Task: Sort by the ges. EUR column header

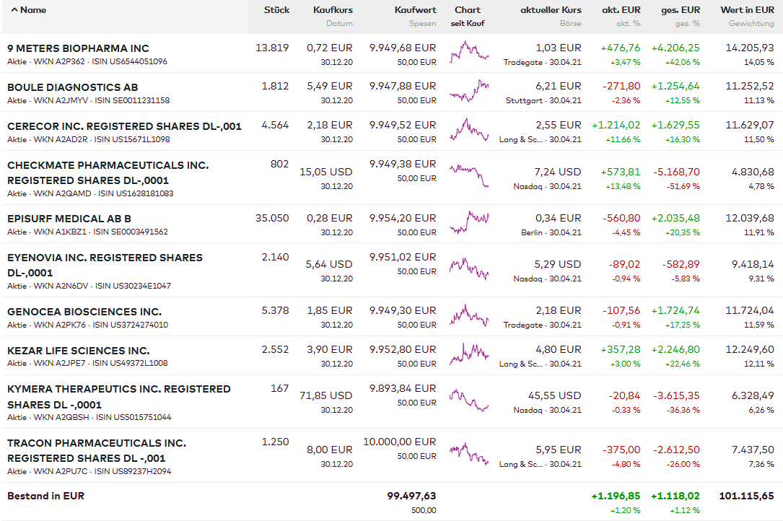Action: pos(681,10)
